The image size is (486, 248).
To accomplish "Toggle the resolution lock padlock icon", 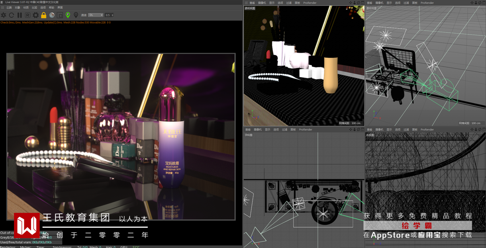I will coord(44,15).
